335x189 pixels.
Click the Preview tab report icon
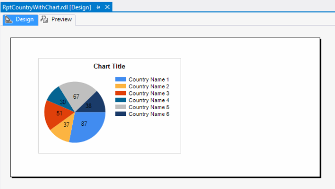[x=44, y=19]
